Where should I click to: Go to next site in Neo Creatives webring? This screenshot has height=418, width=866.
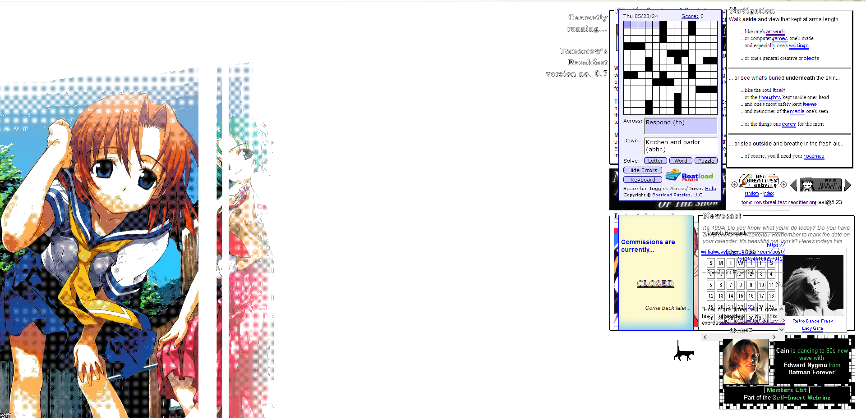783,184
